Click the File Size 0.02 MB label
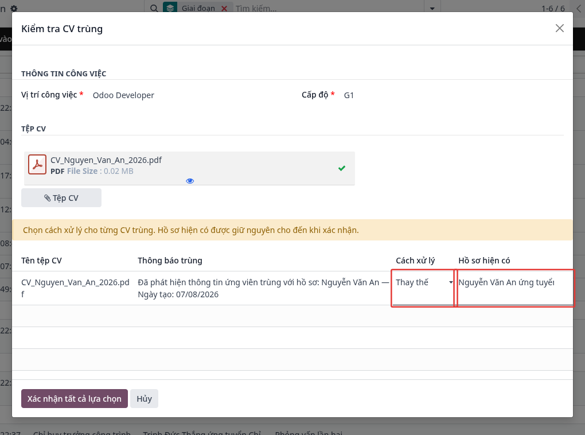Viewport: 585px width, 435px height. click(x=100, y=171)
